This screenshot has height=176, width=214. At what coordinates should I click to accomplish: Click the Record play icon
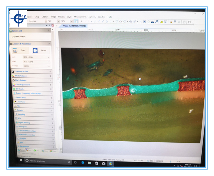click(35, 51)
